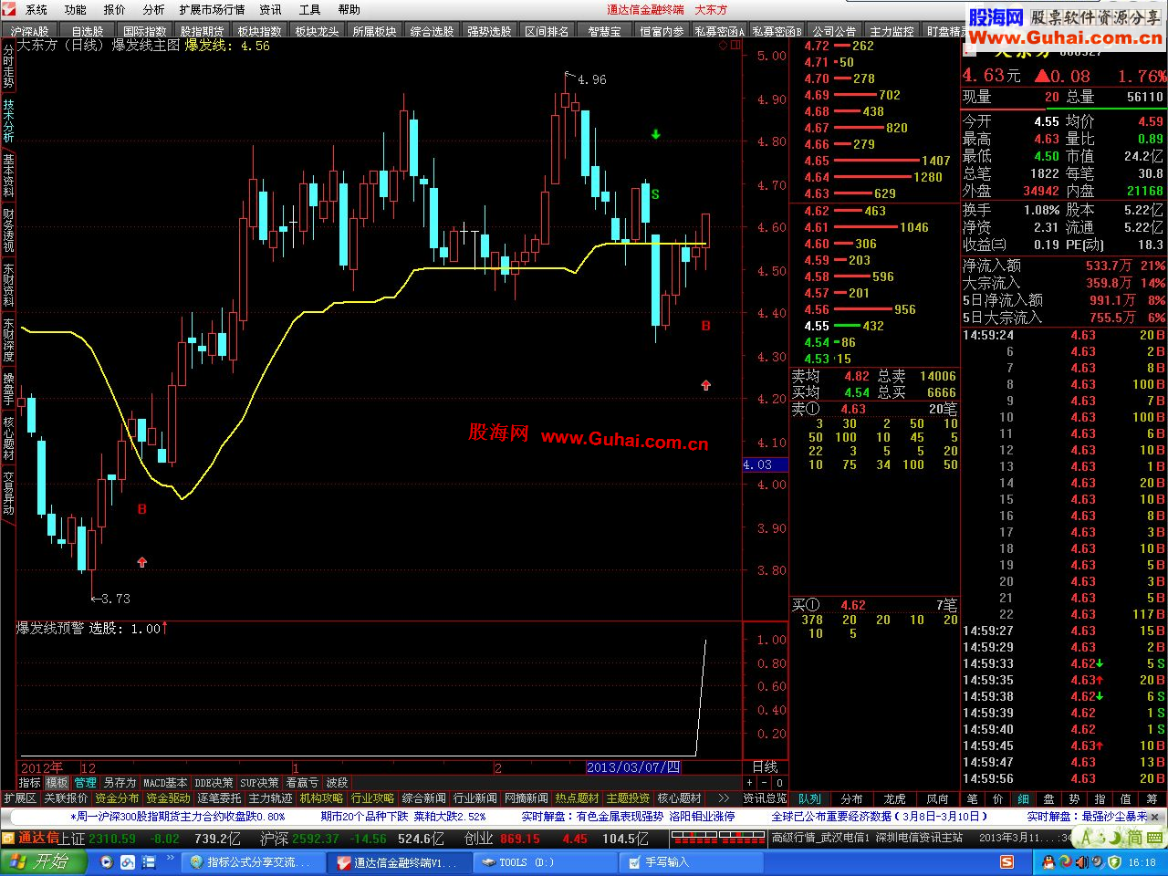Open the 综合新闻 tab
1168x876 pixels.
click(424, 798)
